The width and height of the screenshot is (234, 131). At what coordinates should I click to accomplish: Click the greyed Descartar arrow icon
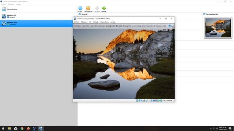point(97,8)
